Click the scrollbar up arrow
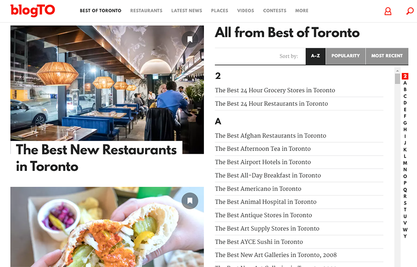 pyautogui.click(x=398, y=71)
